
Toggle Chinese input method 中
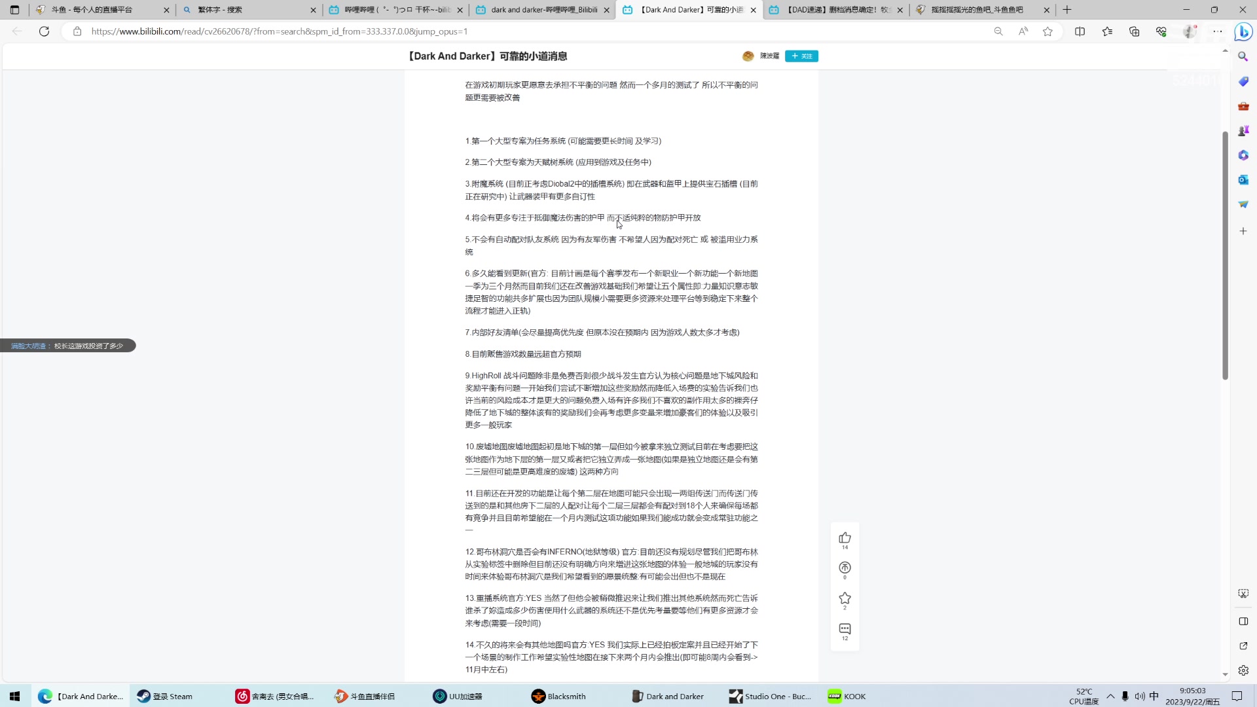(x=1154, y=697)
